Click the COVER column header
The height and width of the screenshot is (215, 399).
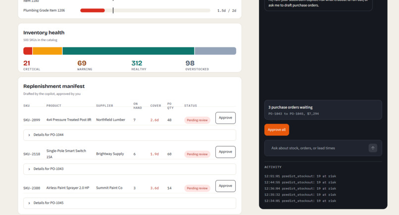coord(156,106)
